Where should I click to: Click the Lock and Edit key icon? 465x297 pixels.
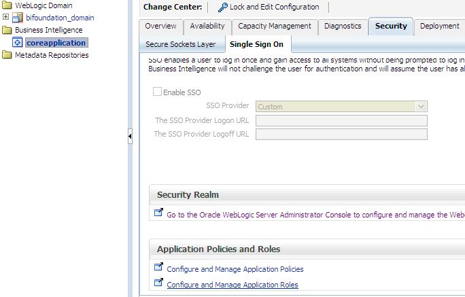[x=222, y=7]
